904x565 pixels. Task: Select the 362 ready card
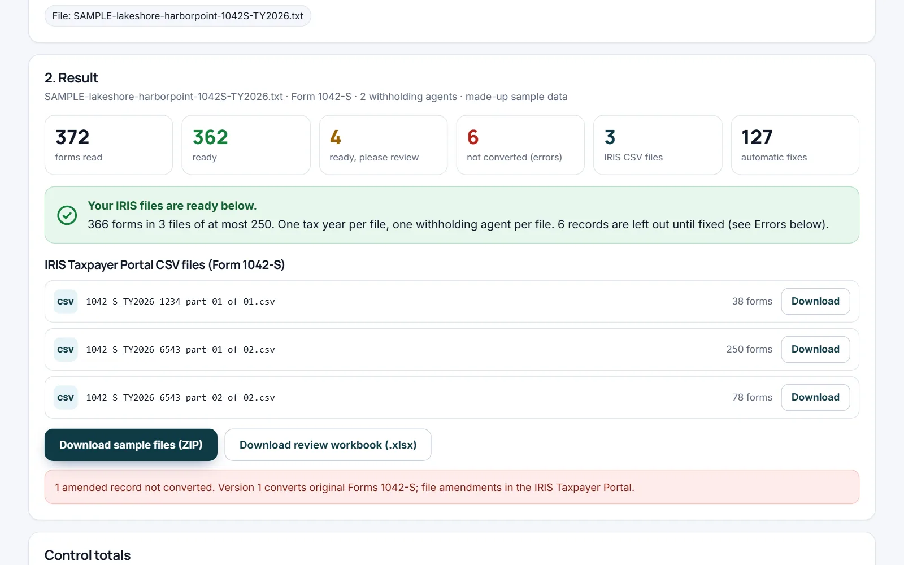(246, 145)
